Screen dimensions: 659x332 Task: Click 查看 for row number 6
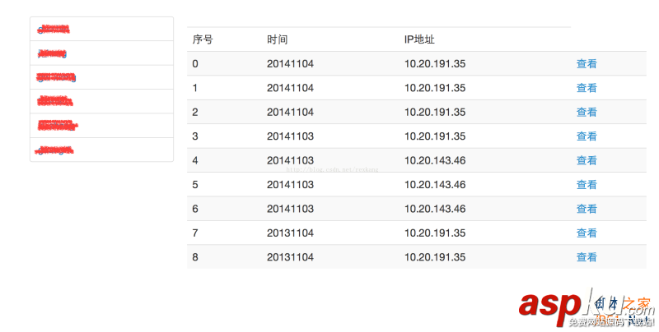pos(587,209)
